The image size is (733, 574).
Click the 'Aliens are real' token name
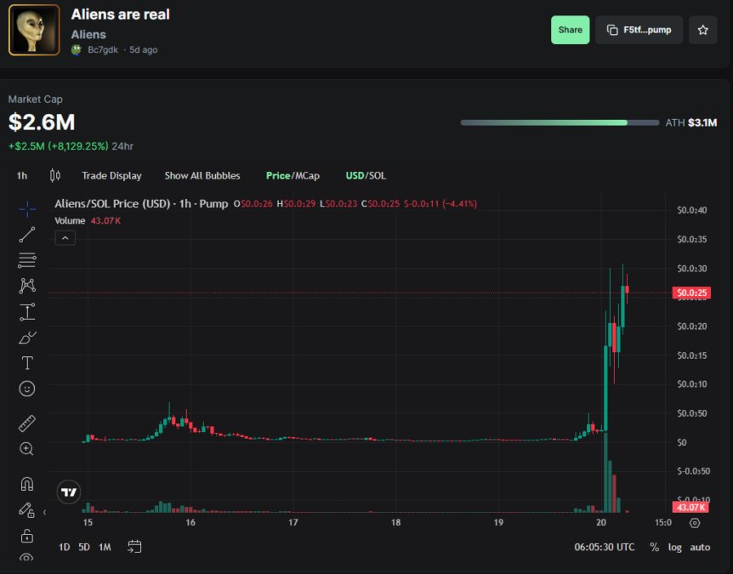(x=120, y=14)
